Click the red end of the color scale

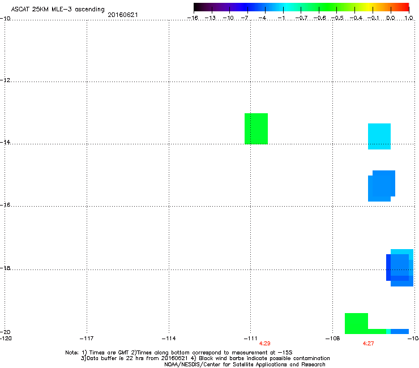coord(405,7)
